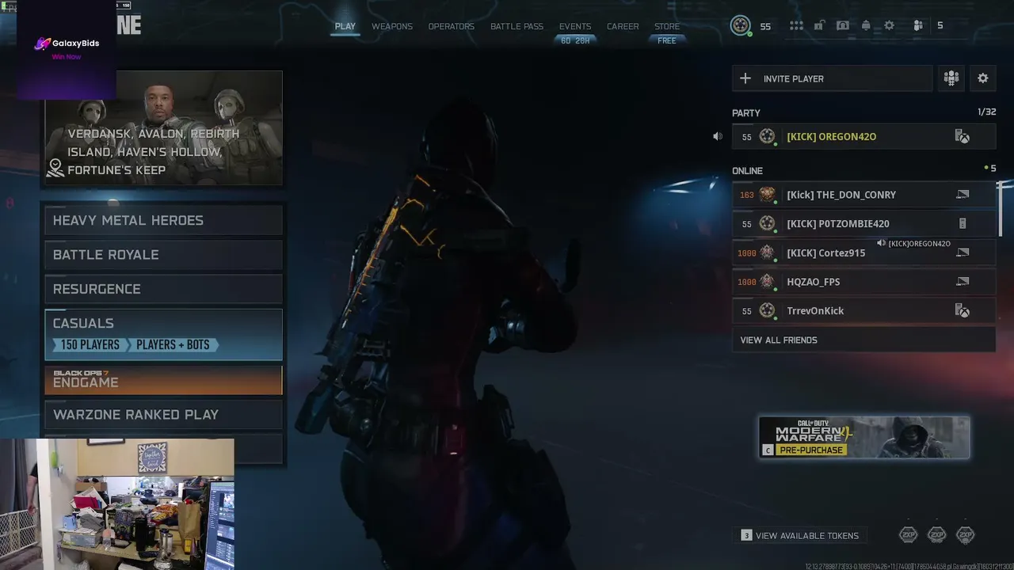This screenshot has height=570, width=1014.
Task: Select the Casuals 150 players mode
Action: tap(163, 334)
